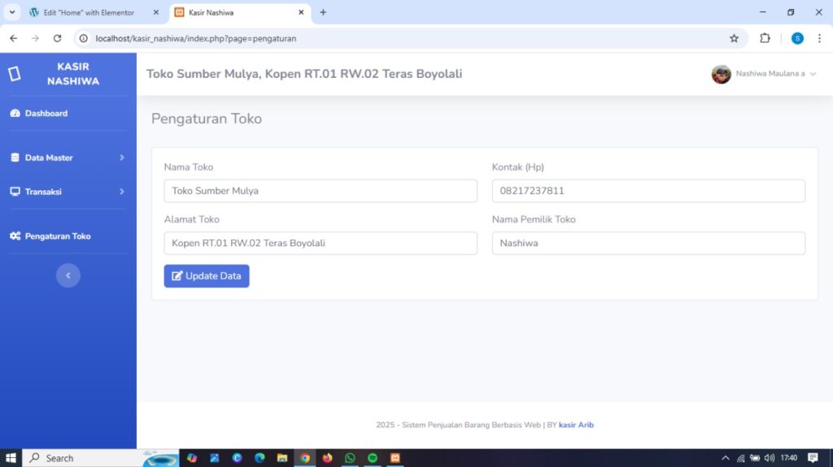
Task: Switch to the Edit "Home" with Elementor tab
Action: [x=88, y=13]
